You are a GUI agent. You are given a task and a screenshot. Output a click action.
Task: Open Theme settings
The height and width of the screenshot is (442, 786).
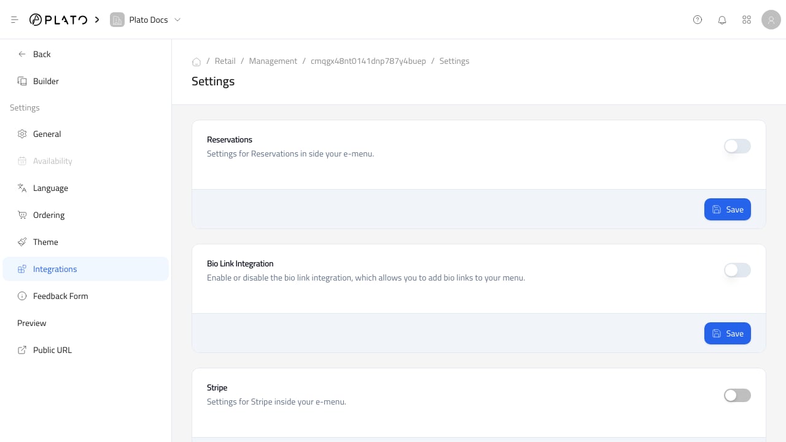[86, 242]
